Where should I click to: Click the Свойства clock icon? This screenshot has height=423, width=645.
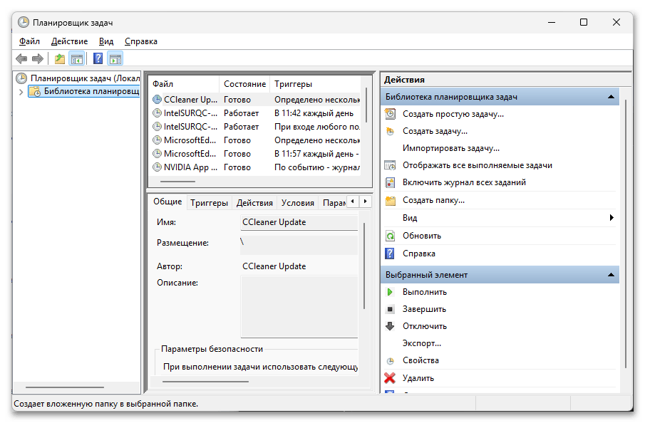[x=390, y=361]
